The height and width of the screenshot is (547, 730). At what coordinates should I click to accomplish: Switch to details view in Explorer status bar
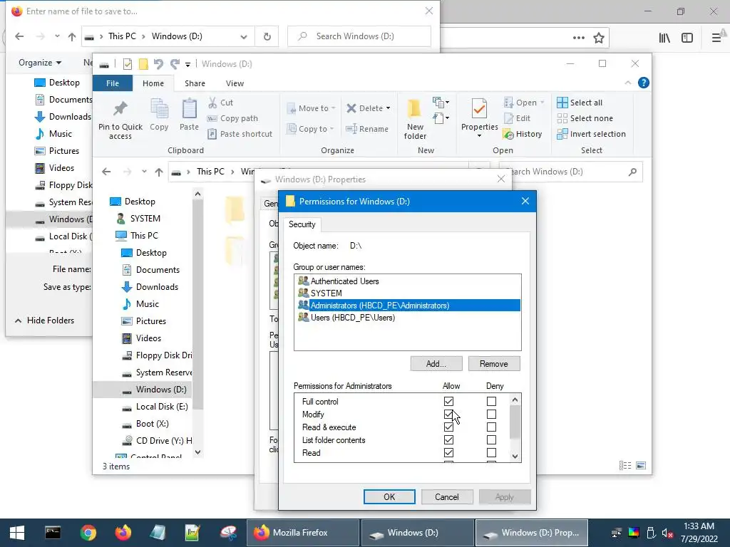pos(625,466)
